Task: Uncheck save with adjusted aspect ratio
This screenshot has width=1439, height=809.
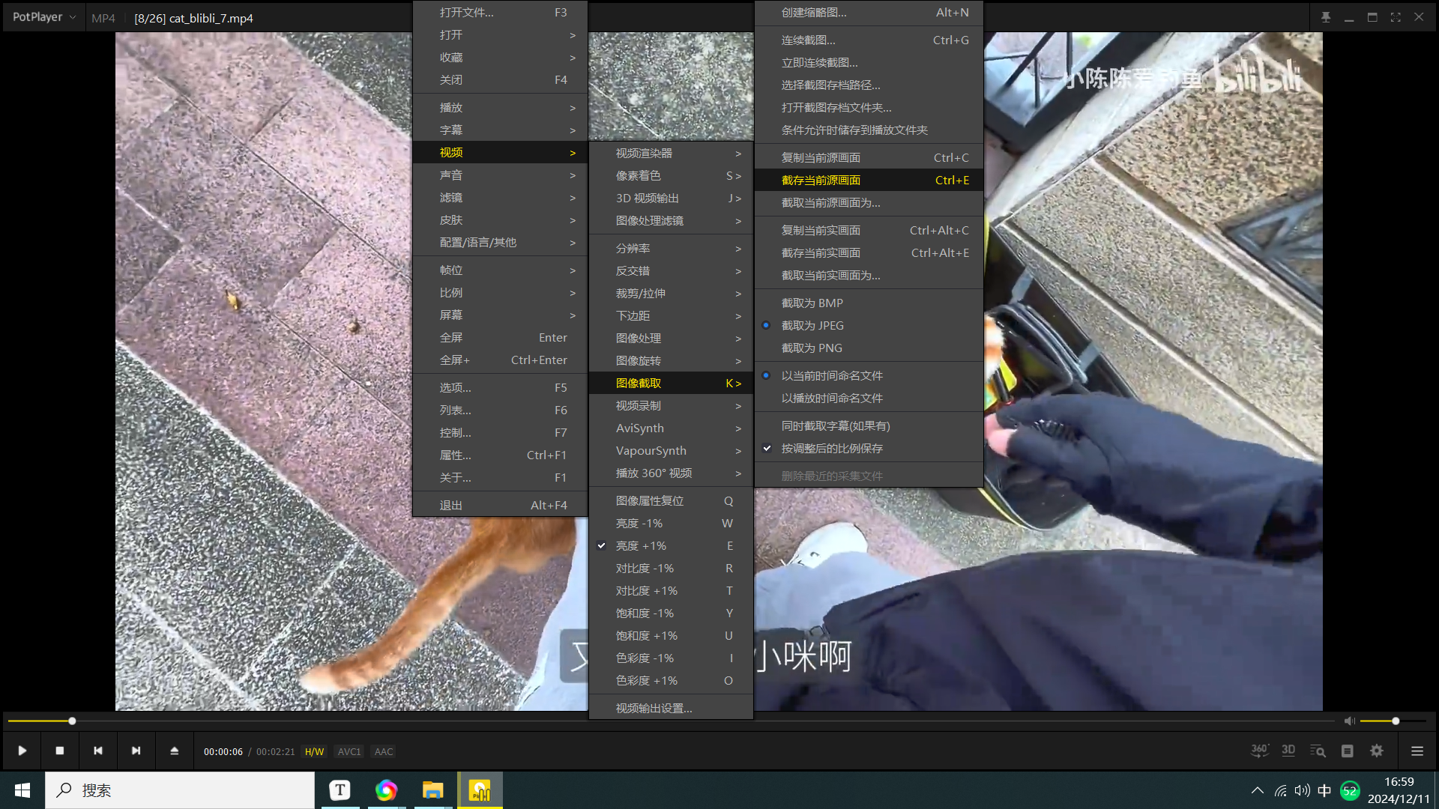Action: (x=831, y=448)
